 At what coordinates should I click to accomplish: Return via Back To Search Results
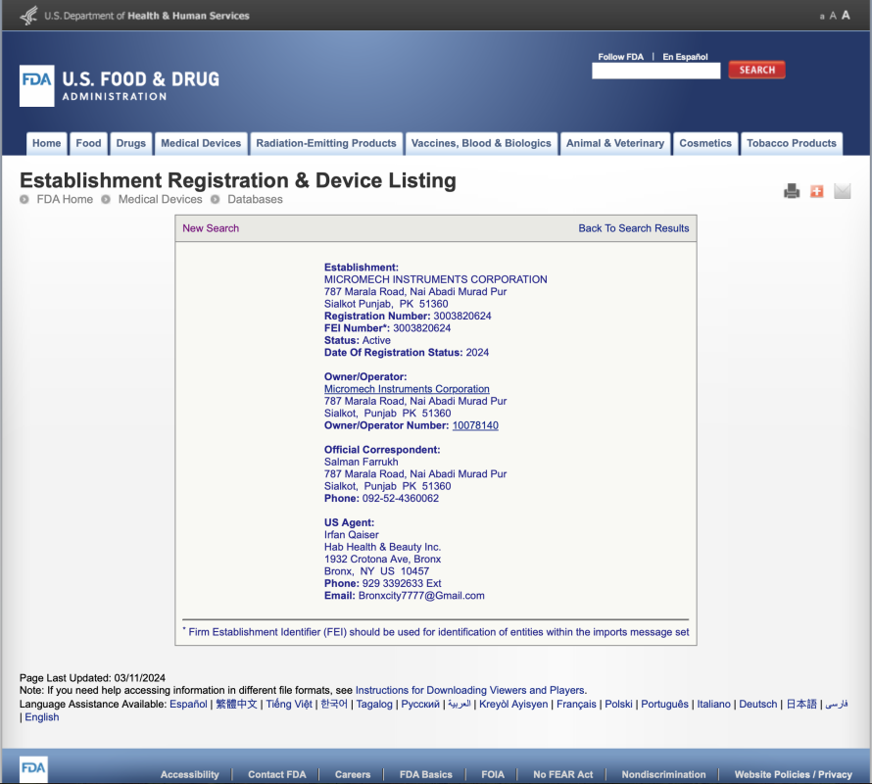(634, 228)
